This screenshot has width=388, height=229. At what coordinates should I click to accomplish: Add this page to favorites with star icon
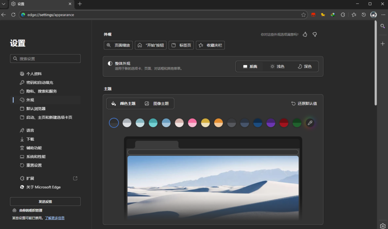304,15
